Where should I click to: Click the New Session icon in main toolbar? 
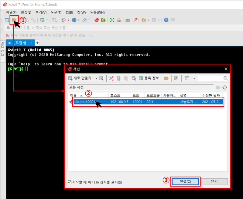coord(7,20)
